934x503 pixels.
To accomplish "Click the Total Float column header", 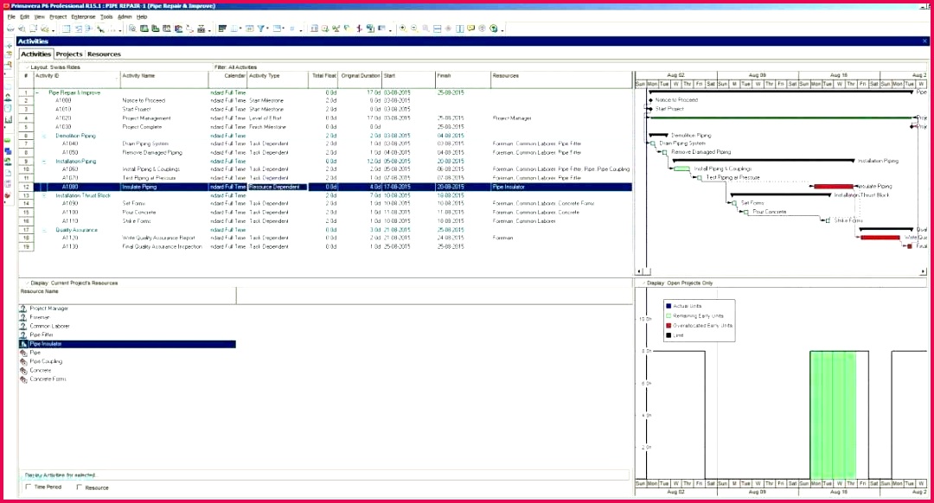I will coord(323,76).
